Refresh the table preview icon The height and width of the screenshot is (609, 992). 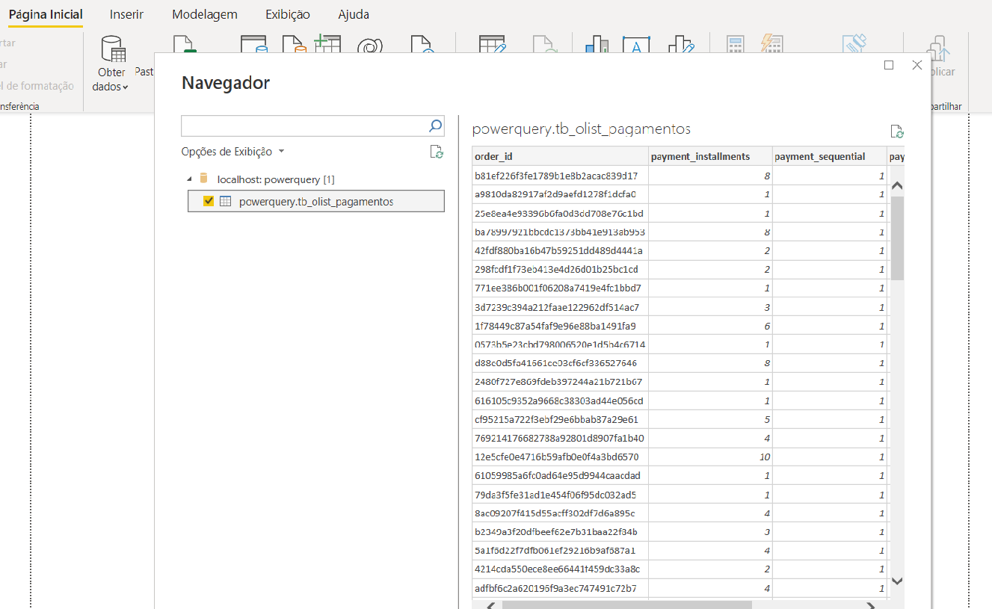click(897, 132)
